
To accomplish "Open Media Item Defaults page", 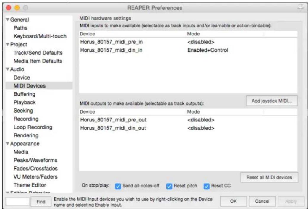I will click(38, 61).
